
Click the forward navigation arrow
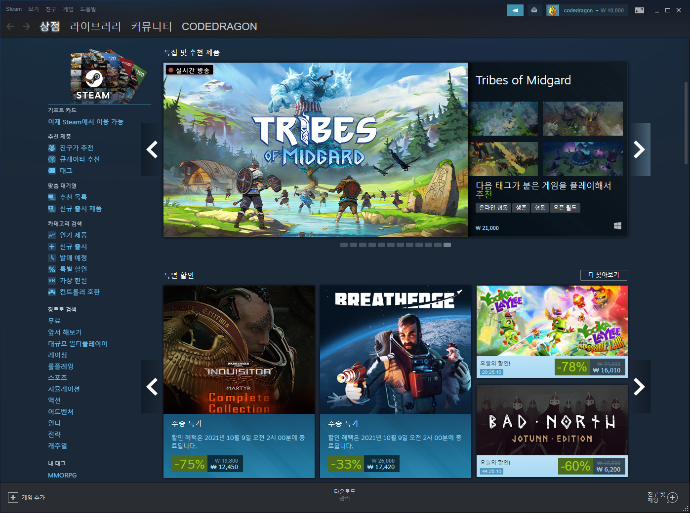(26, 26)
